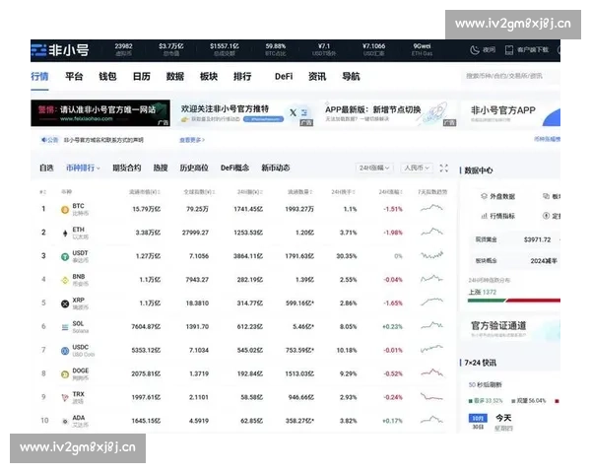The image size is (591, 473).
Task: Click the 现货黄金 $3971.72 row
Action: coord(515,239)
